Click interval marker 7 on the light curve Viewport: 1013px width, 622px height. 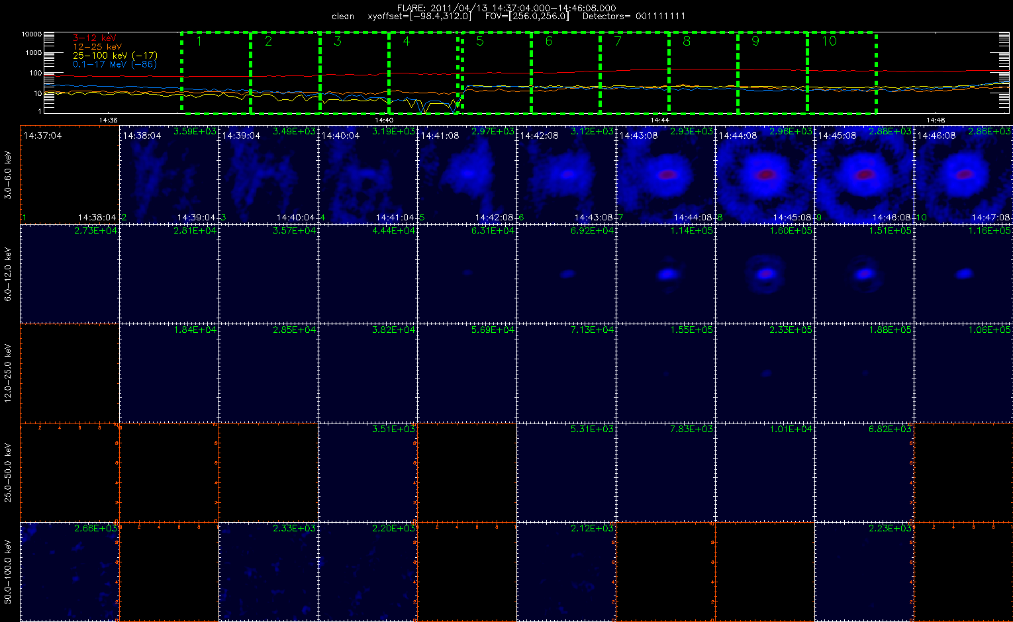pos(618,41)
